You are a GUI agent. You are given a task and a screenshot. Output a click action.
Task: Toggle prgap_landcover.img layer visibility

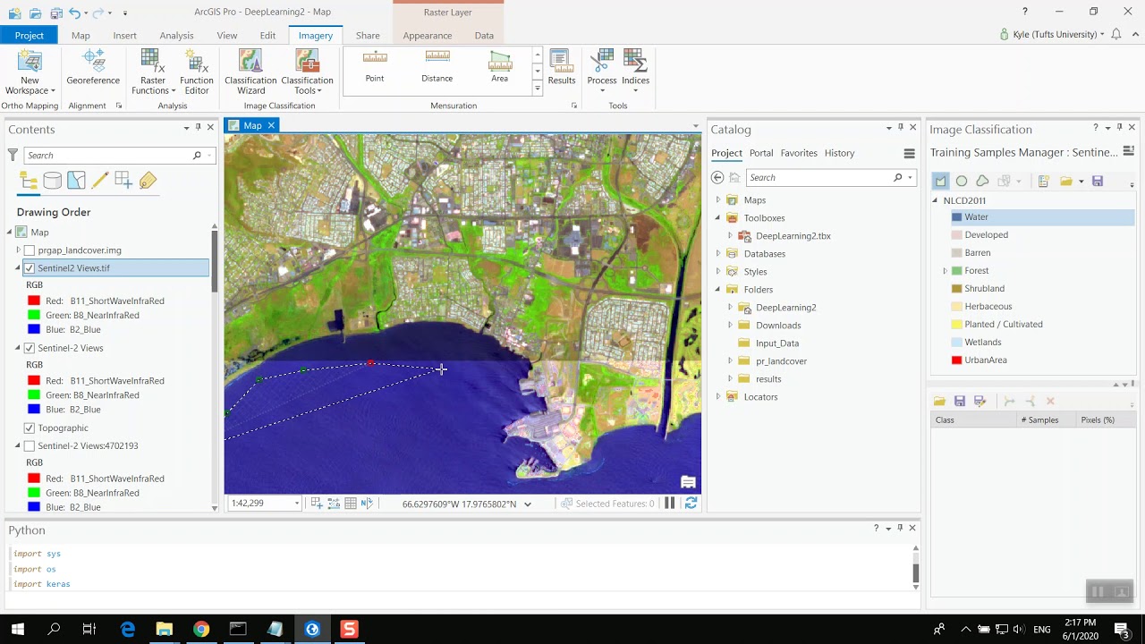click(x=30, y=250)
